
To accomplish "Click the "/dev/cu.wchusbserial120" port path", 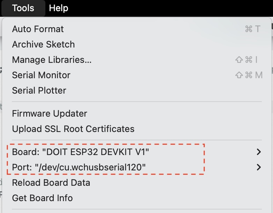I will [x=90, y=167].
